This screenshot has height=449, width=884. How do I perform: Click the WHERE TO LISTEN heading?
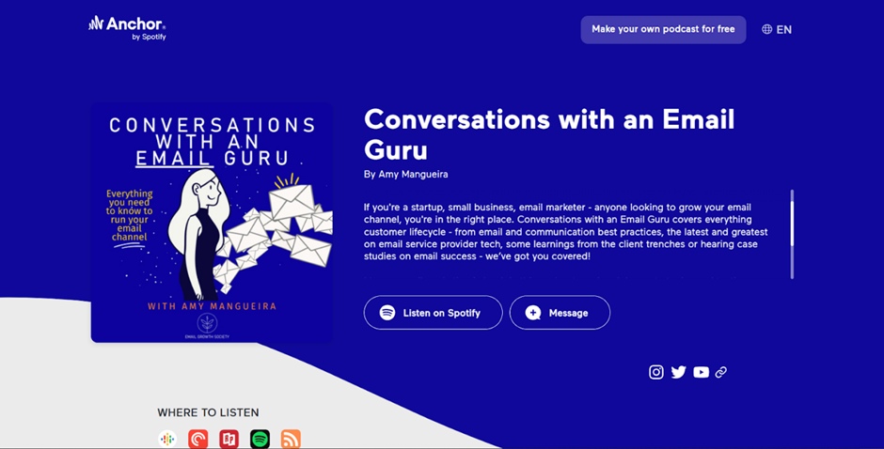(208, 412)
